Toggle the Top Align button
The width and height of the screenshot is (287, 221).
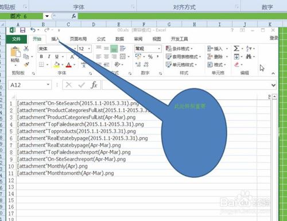tap(99, 48)
